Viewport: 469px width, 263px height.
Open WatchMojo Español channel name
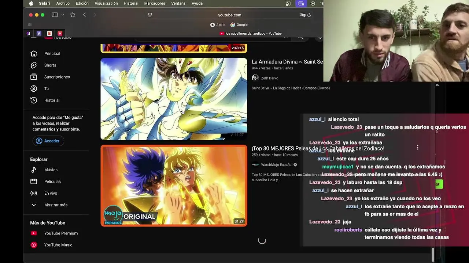277,165
